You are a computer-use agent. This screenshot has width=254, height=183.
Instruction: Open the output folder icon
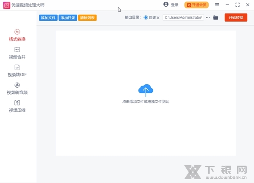[x=215, y=17]
